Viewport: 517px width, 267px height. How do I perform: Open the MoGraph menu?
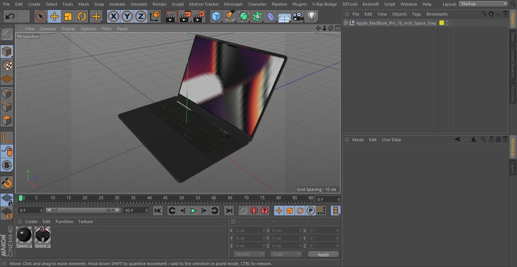233,4
